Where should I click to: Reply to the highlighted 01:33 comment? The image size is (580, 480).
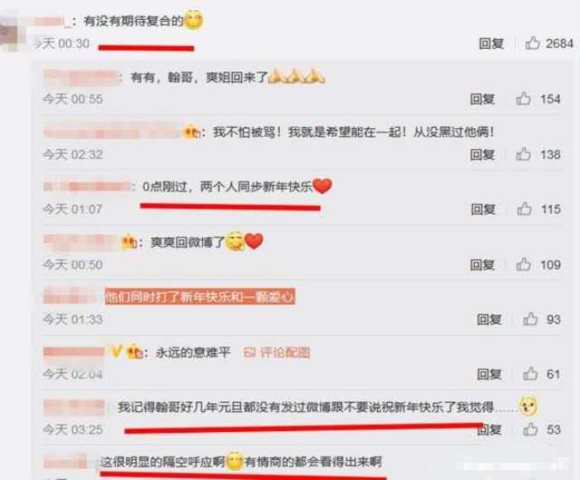click(489, 319)
